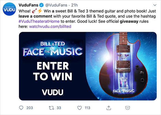161x115 pixels.
Task: Open the VUDU round profile avatar
Action: (x=9, y=9)
